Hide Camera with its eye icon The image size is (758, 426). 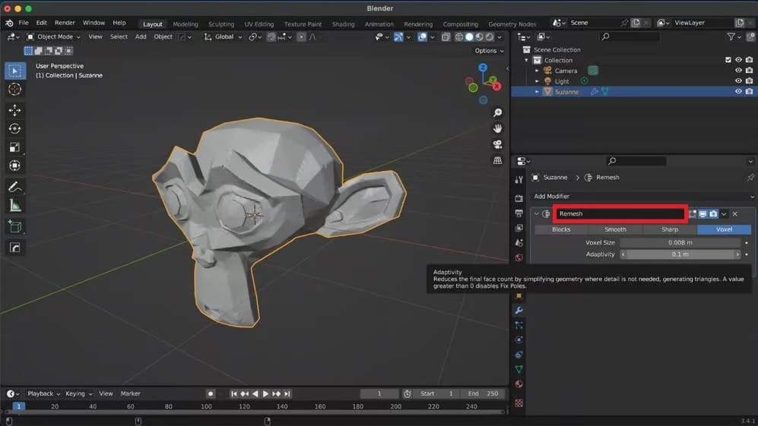pos(739,71)
